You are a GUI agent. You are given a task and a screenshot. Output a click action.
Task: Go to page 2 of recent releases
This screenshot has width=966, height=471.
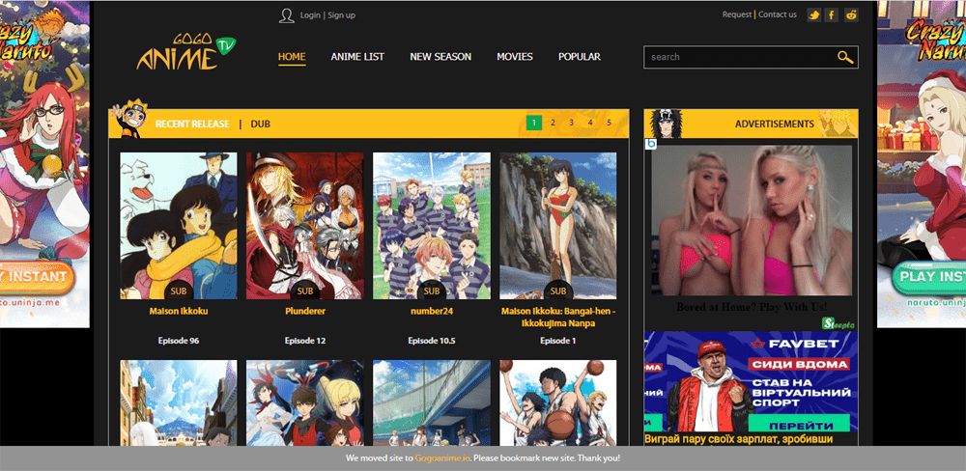coord(553,123)
